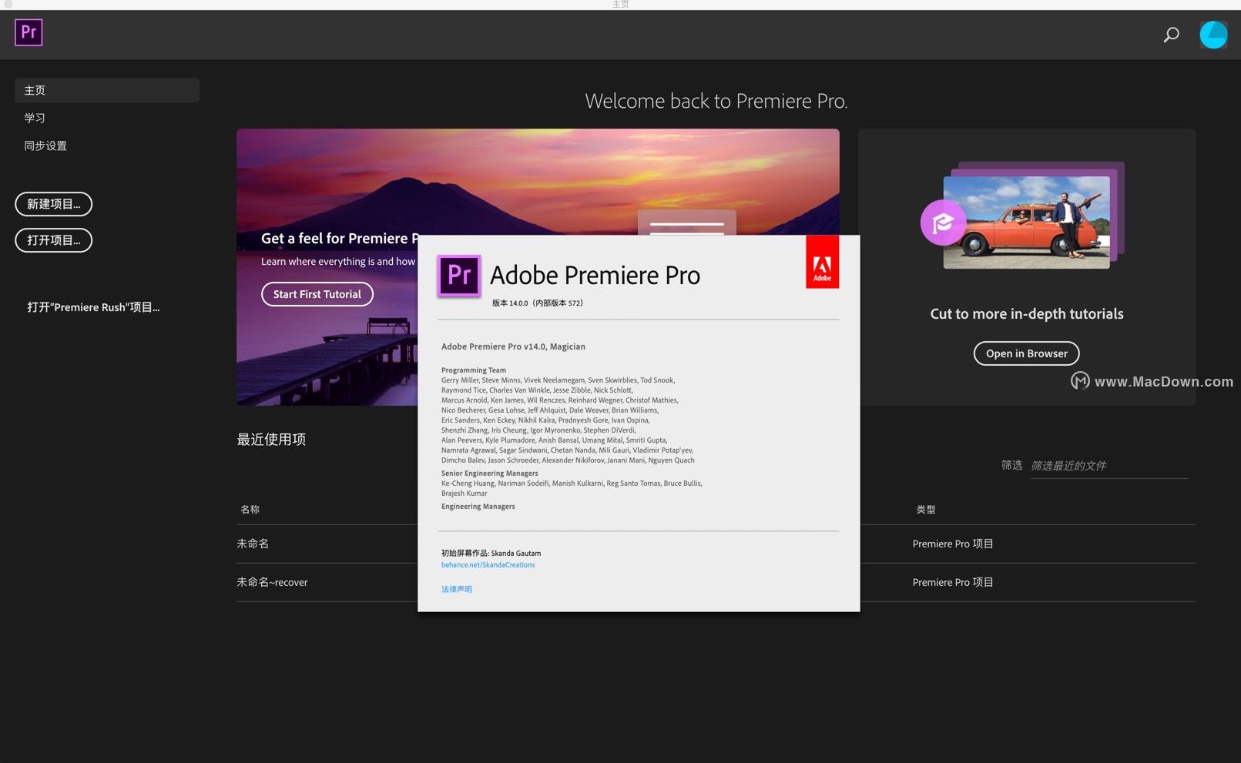The height and width of the screenshot is (763, 1241).
Task: Open the behance.net/SkandaCreations link
Action: pos(488,565)
